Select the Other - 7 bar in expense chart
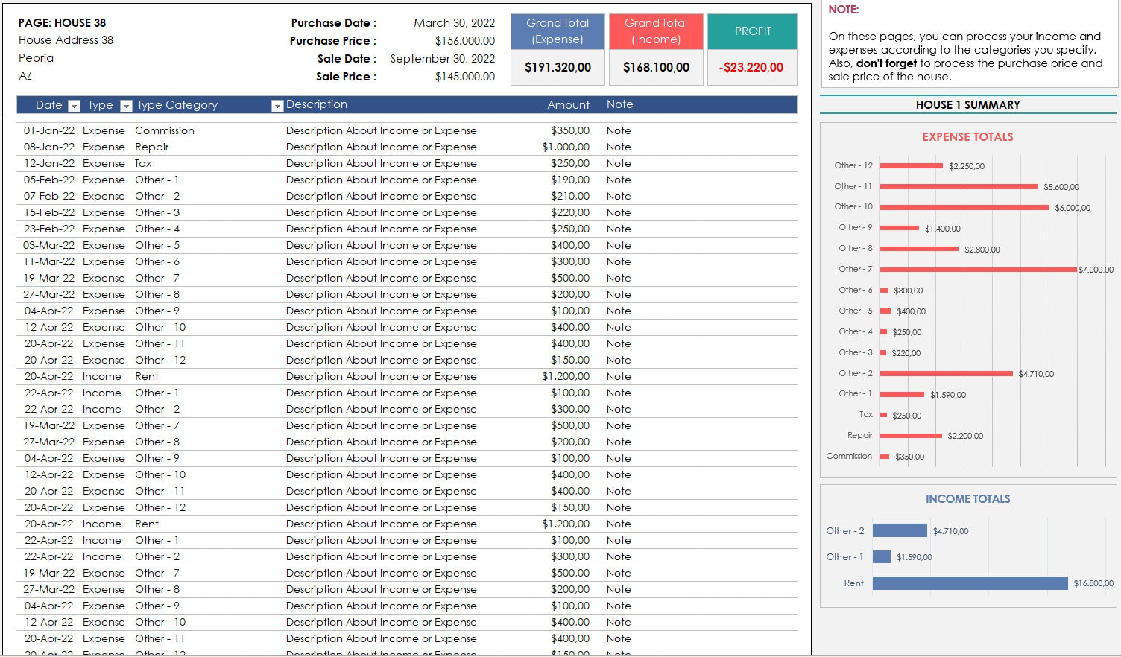This screenshot has height=657, width=1121. [x=976, y=269]
